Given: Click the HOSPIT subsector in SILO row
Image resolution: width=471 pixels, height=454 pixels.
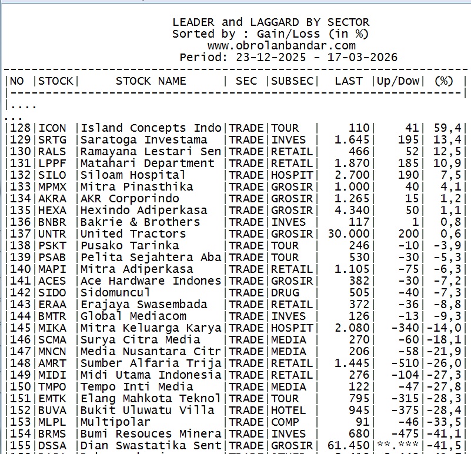Looking at the screenshot, I should pos(292,175).
